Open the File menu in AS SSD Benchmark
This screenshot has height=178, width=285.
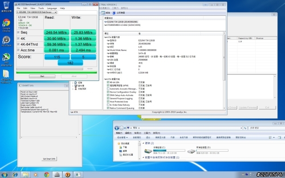[18, 8]
